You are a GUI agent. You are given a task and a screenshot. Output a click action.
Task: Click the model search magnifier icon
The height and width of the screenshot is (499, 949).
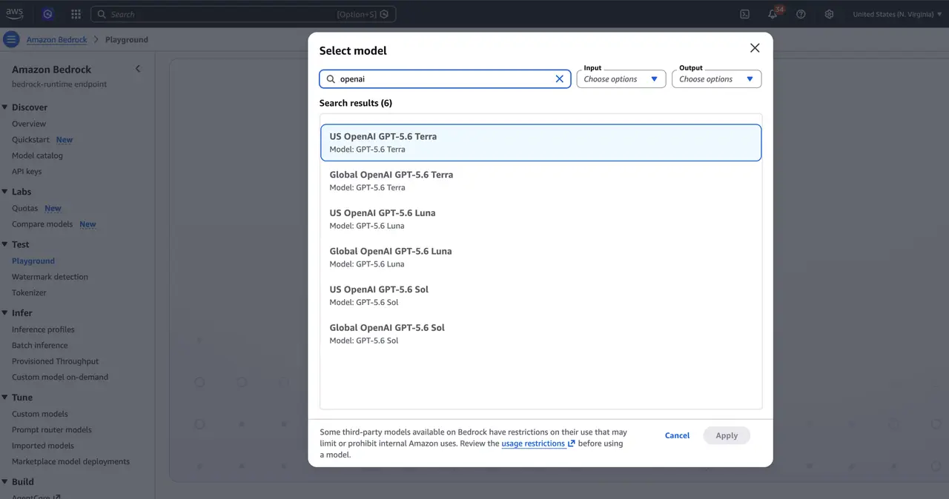(331, 78)
